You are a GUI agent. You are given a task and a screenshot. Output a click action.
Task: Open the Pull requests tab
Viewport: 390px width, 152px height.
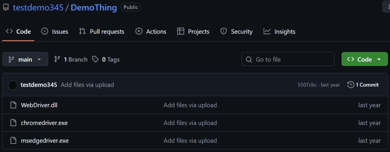click(x=102, y=31)
